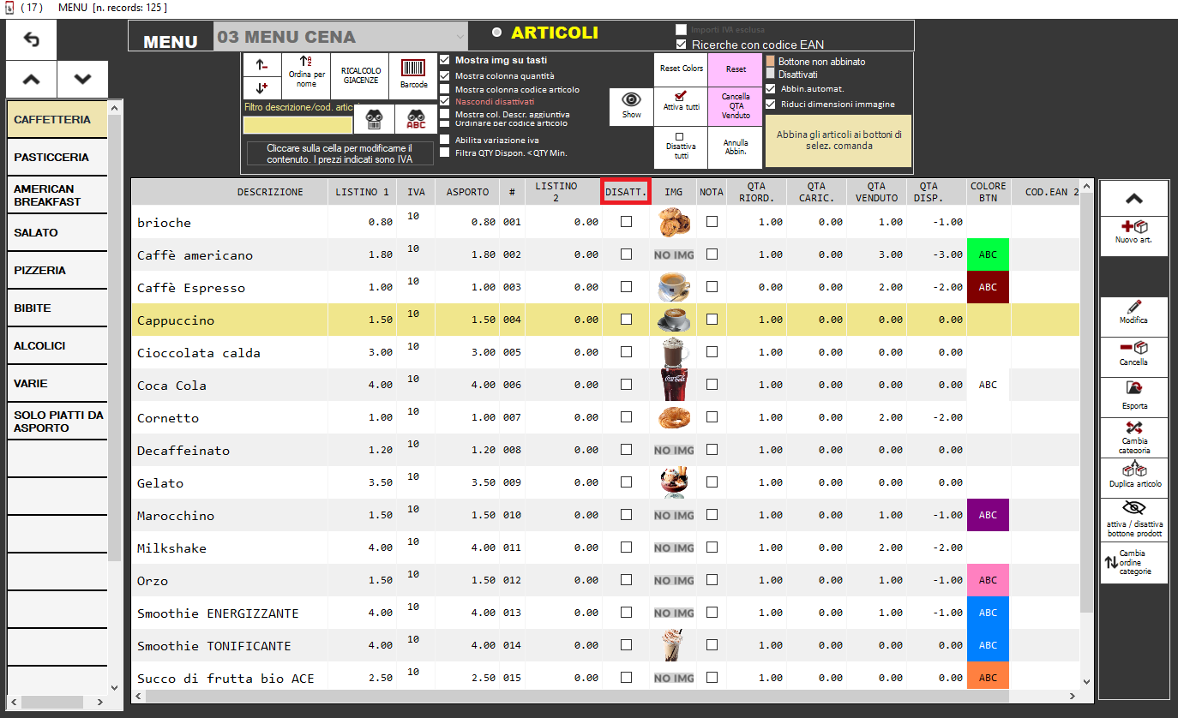Image resolution: width=1178 pixels, height=718 pixels.
Task: Click the Nuovo art. add-article icon
Action: click(1133, 228)
